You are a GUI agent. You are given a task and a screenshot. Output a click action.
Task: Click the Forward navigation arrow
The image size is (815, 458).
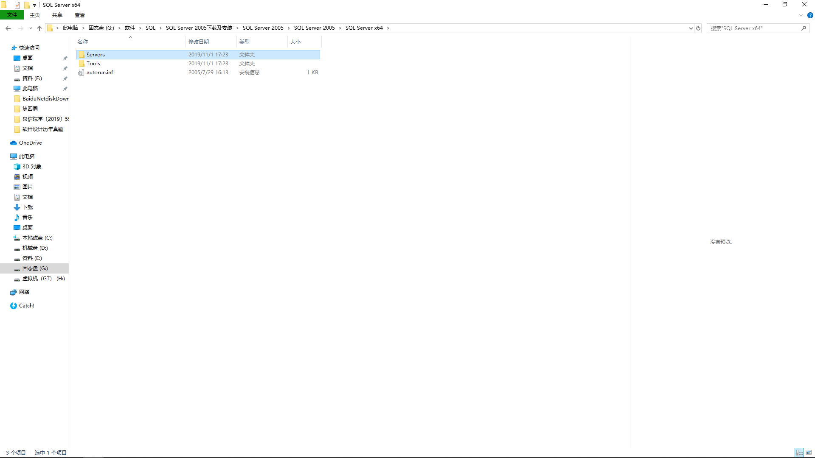(x=21, y=28)
